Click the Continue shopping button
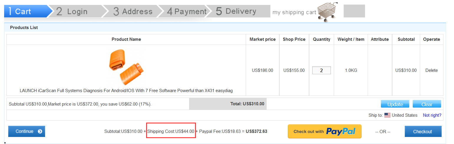This screenshot has width=454, height=144. point(27,131)
